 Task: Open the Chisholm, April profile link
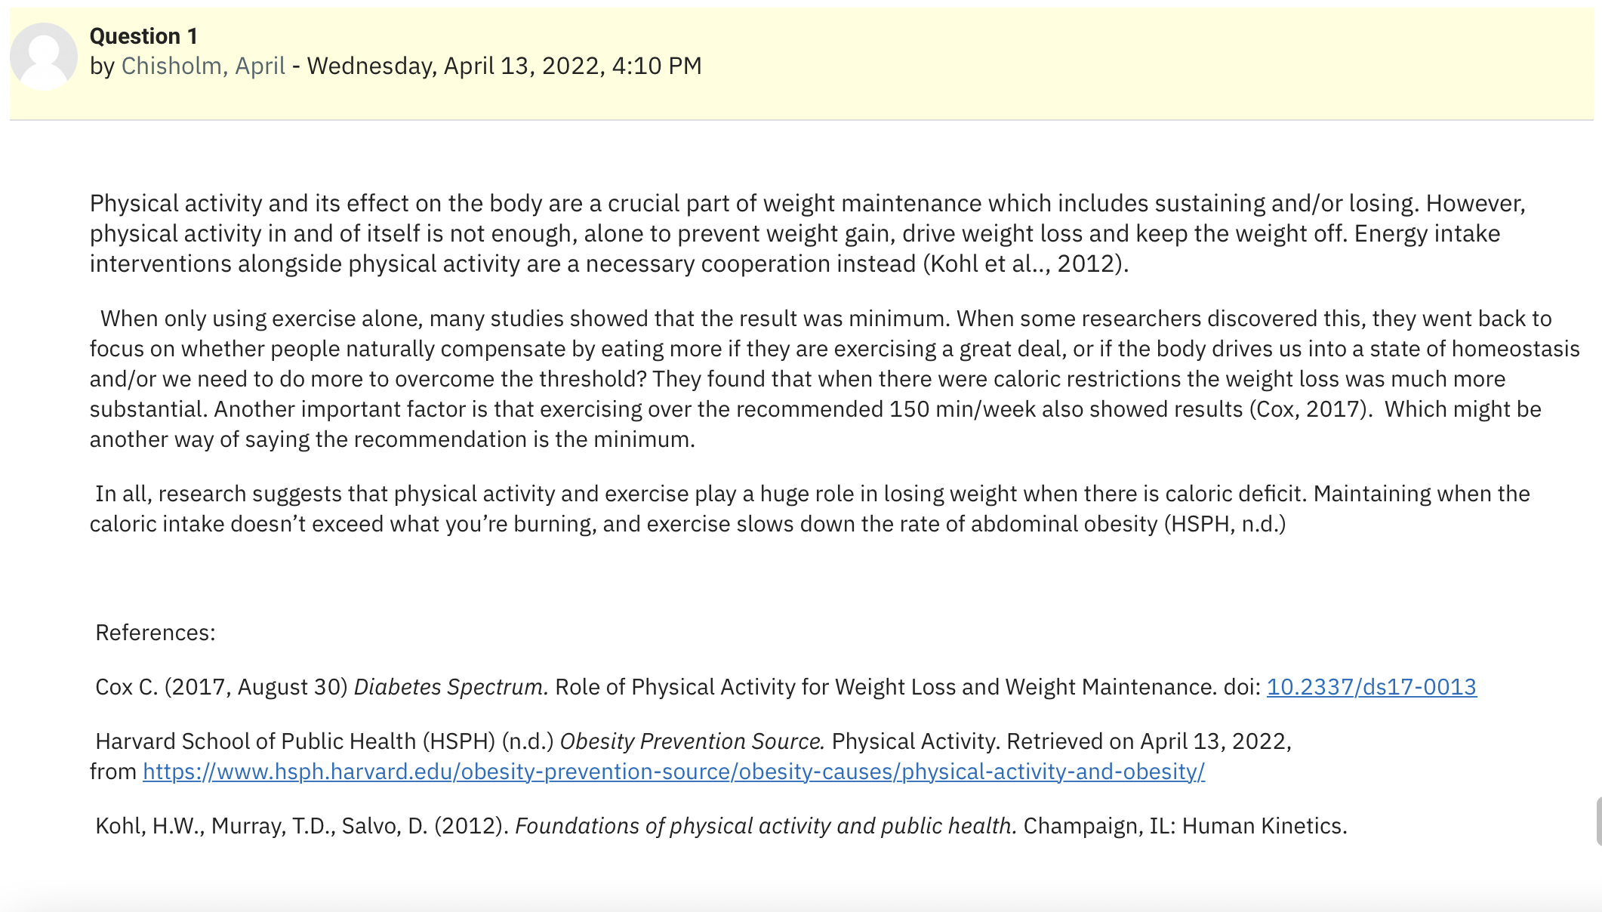point(203,66)
